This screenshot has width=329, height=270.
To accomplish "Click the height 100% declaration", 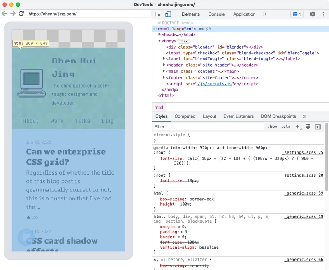I will pos(176,204).
